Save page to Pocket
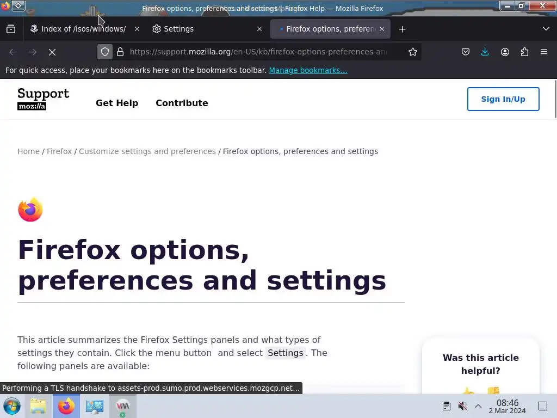Viewport: 557px width, 418px height. click(x=466, y=52)
